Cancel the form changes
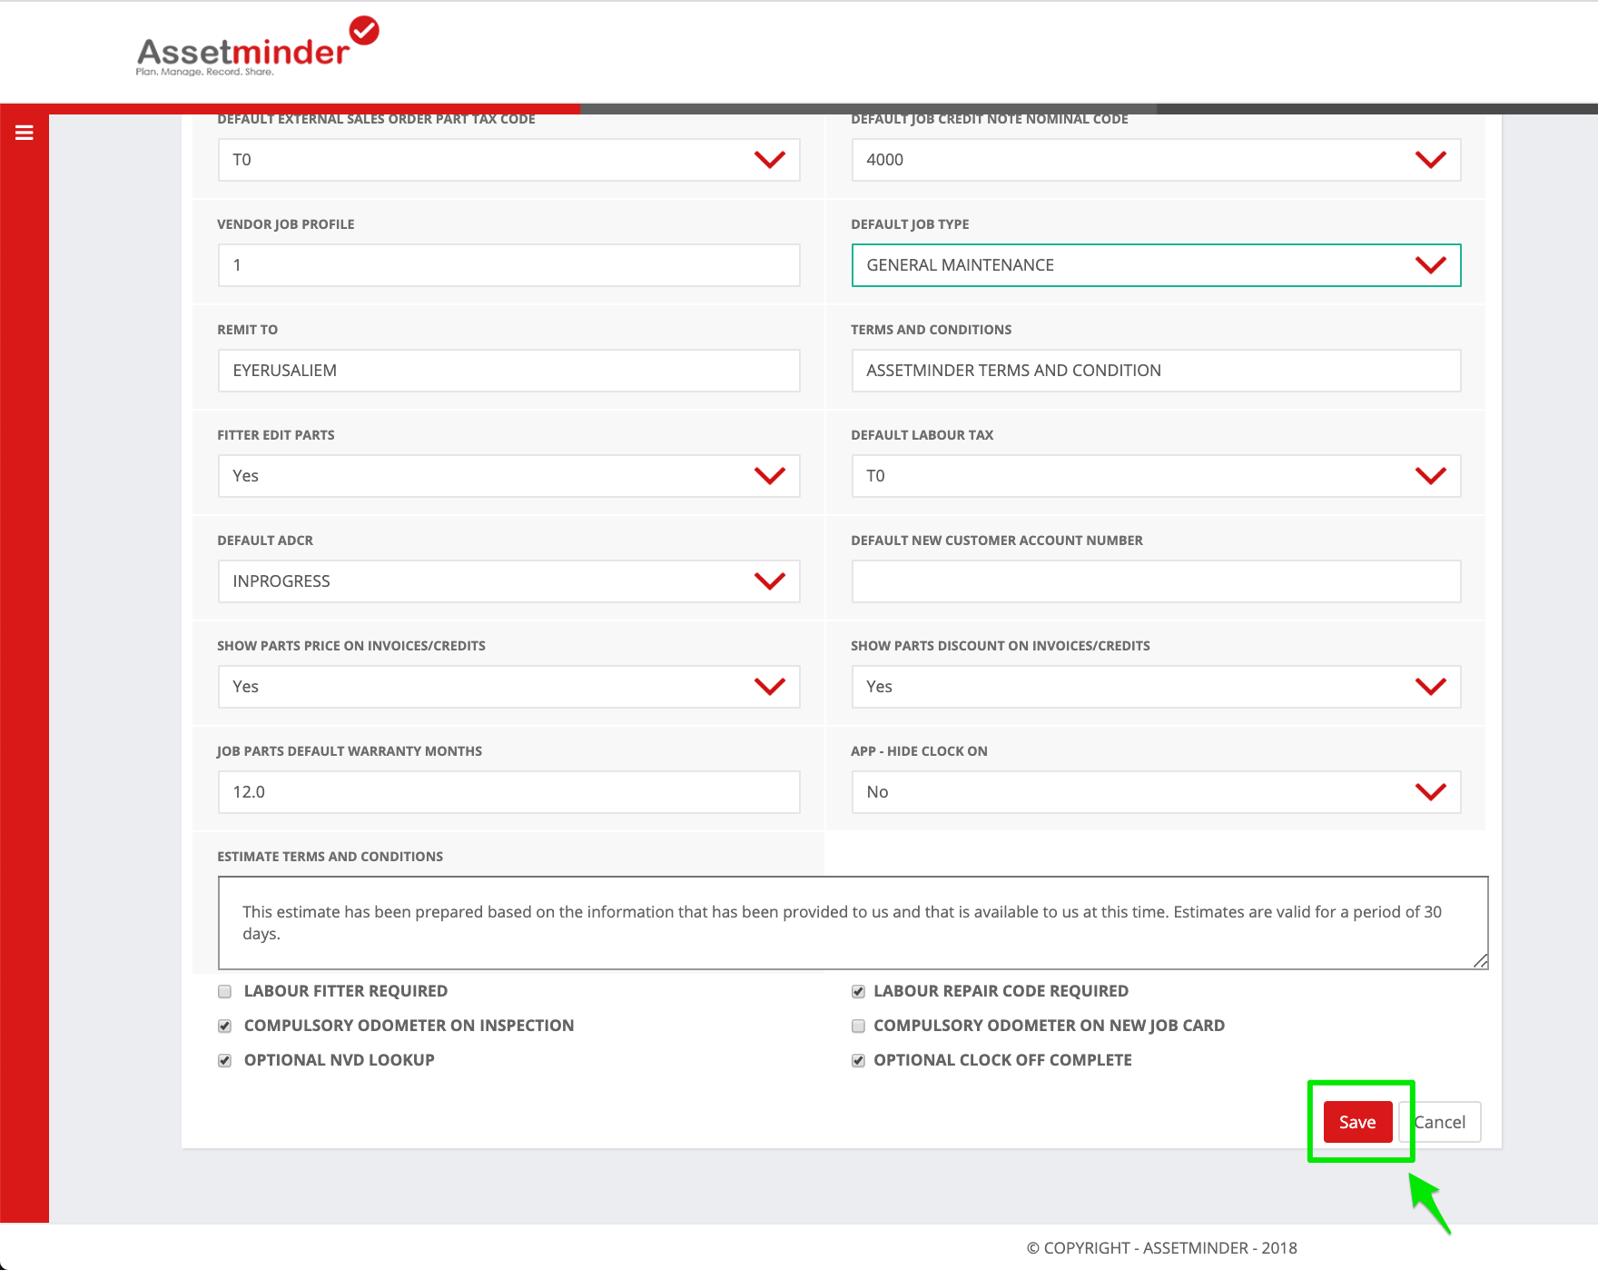The width and height of the screenshot is (1598, 1270). [1440, 1122]
